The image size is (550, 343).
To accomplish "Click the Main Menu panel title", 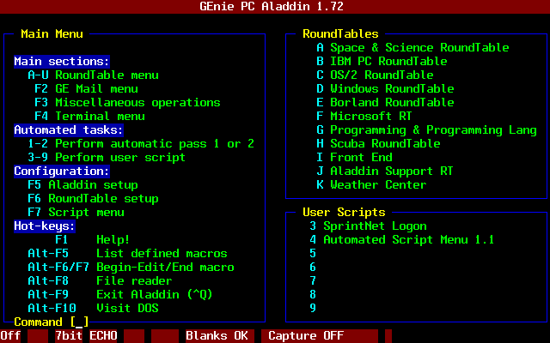I will pyautogui.click(x=52, y=34).
